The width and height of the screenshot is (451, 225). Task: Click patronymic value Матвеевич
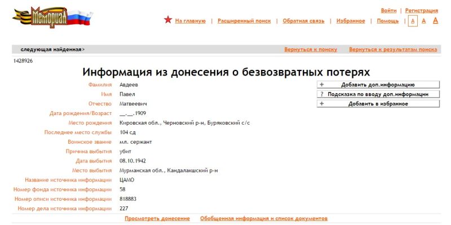tap(133, 104)
